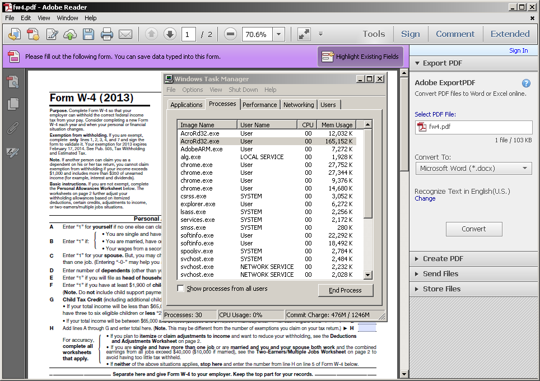Click the zoom percentage field showing 70.6%
This screenshot has width=540, height=381.
[x=257, y=34]
